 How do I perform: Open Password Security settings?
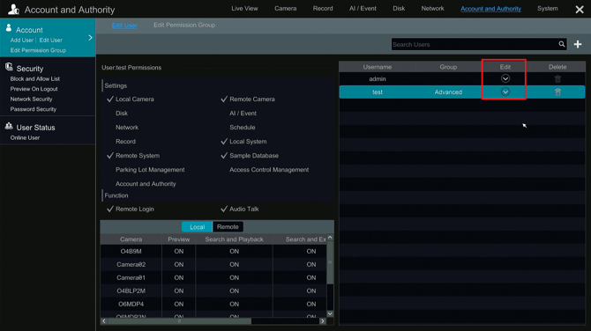[x=34, y=109]
